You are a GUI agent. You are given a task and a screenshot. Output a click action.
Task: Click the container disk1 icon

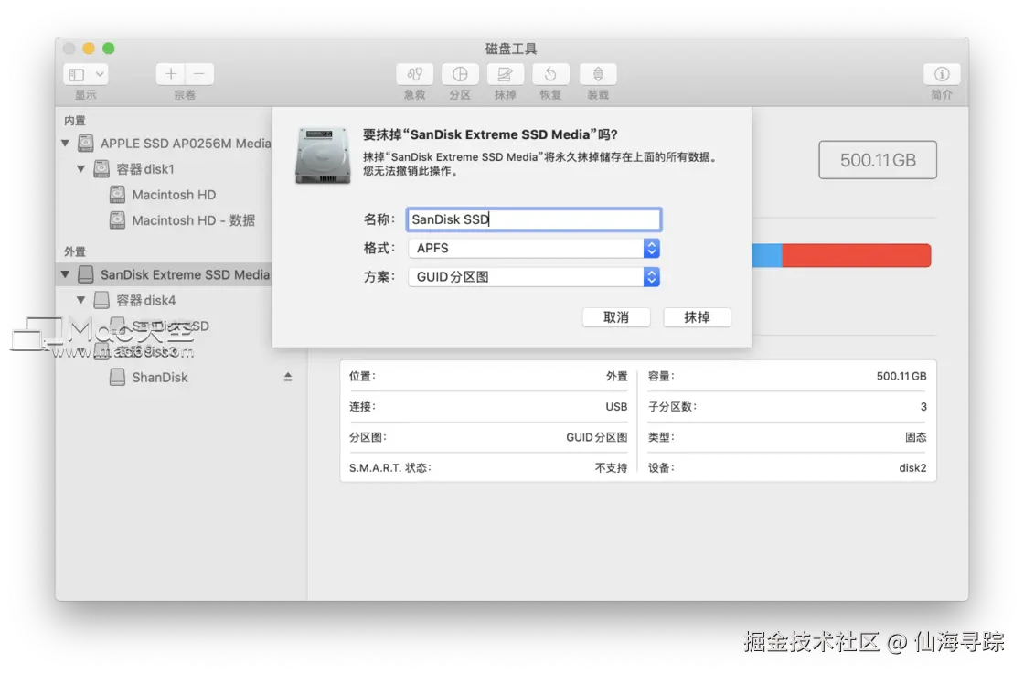pos(101,168)
